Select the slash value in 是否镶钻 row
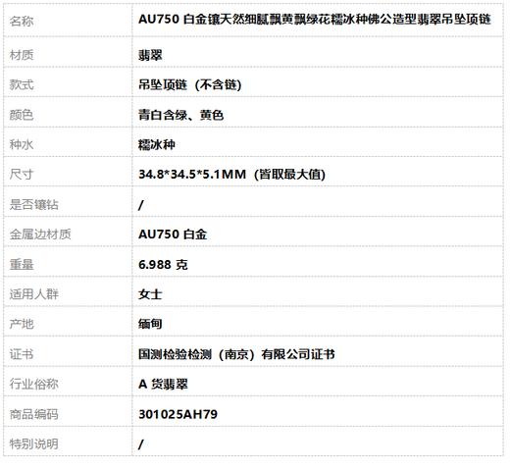This screenshot has height=469, width=510. [141, 205]
